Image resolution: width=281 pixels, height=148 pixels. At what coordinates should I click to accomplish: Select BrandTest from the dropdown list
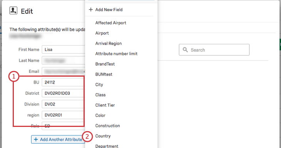105,64
